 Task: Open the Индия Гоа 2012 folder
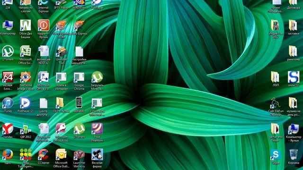pyautogui.click(x=276, y=29)
